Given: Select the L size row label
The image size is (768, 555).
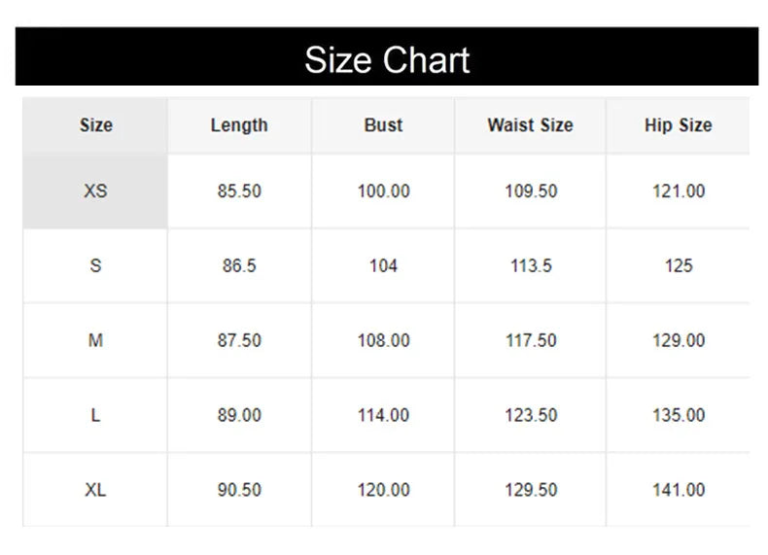Looking at the screenshot, I should pos(95,415).
